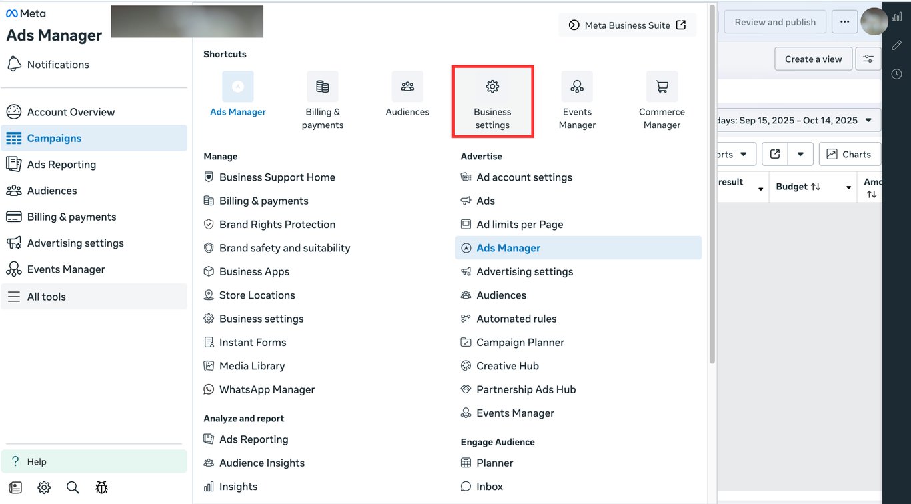Open Business Apps under Manage
The image size is (911, 504).
pos(246,272)
